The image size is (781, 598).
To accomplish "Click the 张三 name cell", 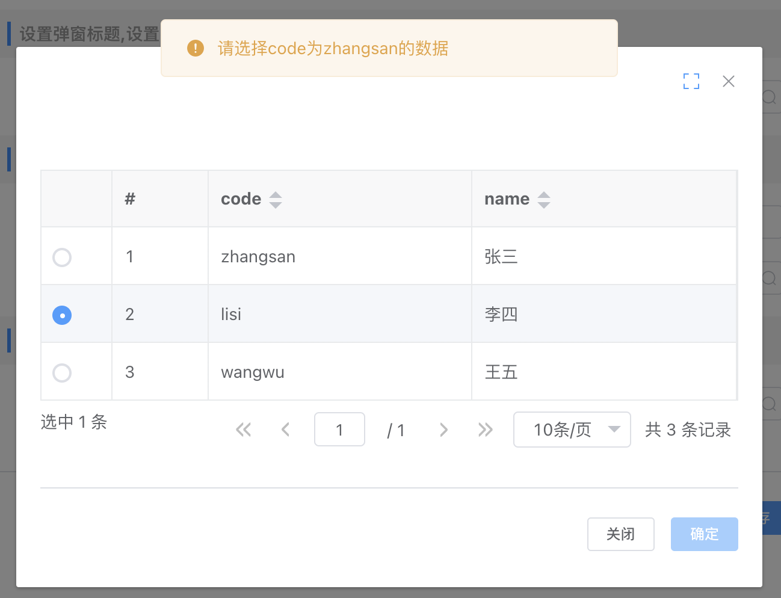I will click(x=501, y=257).
